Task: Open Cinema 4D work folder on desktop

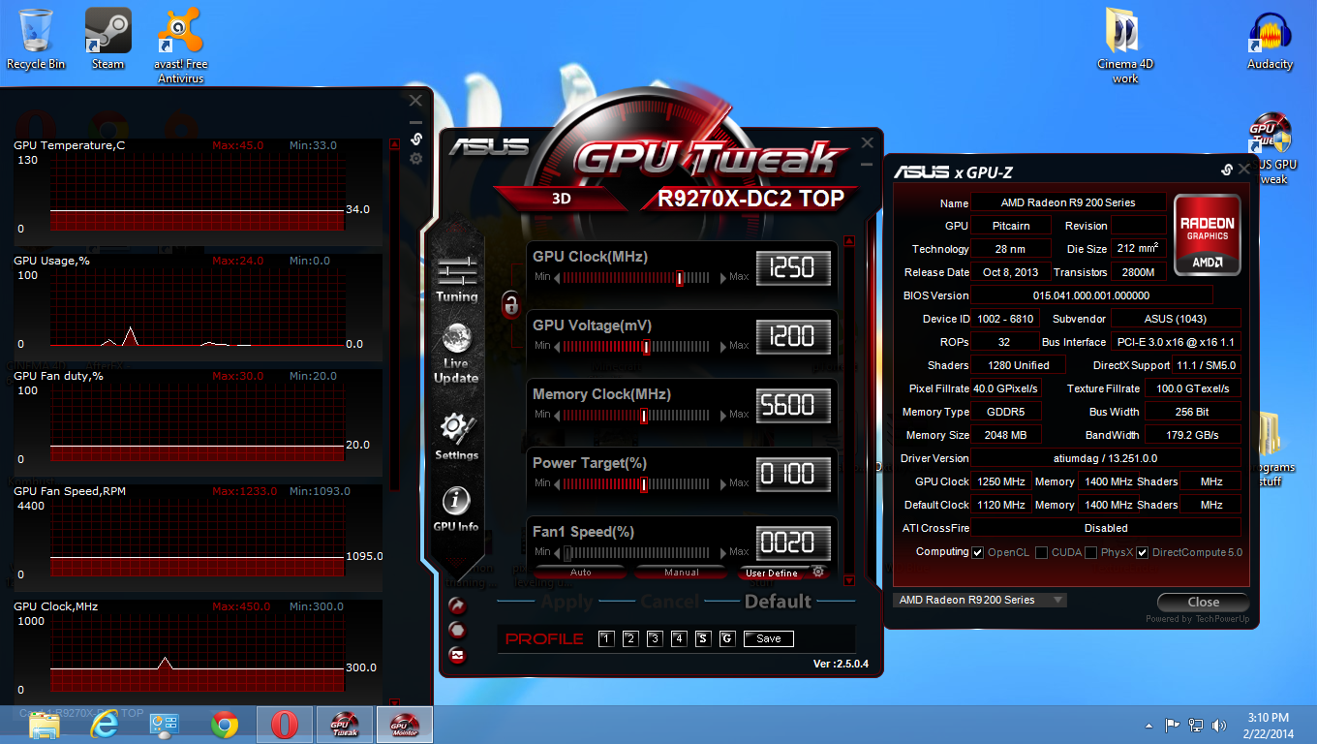Action: (1124, 46)
